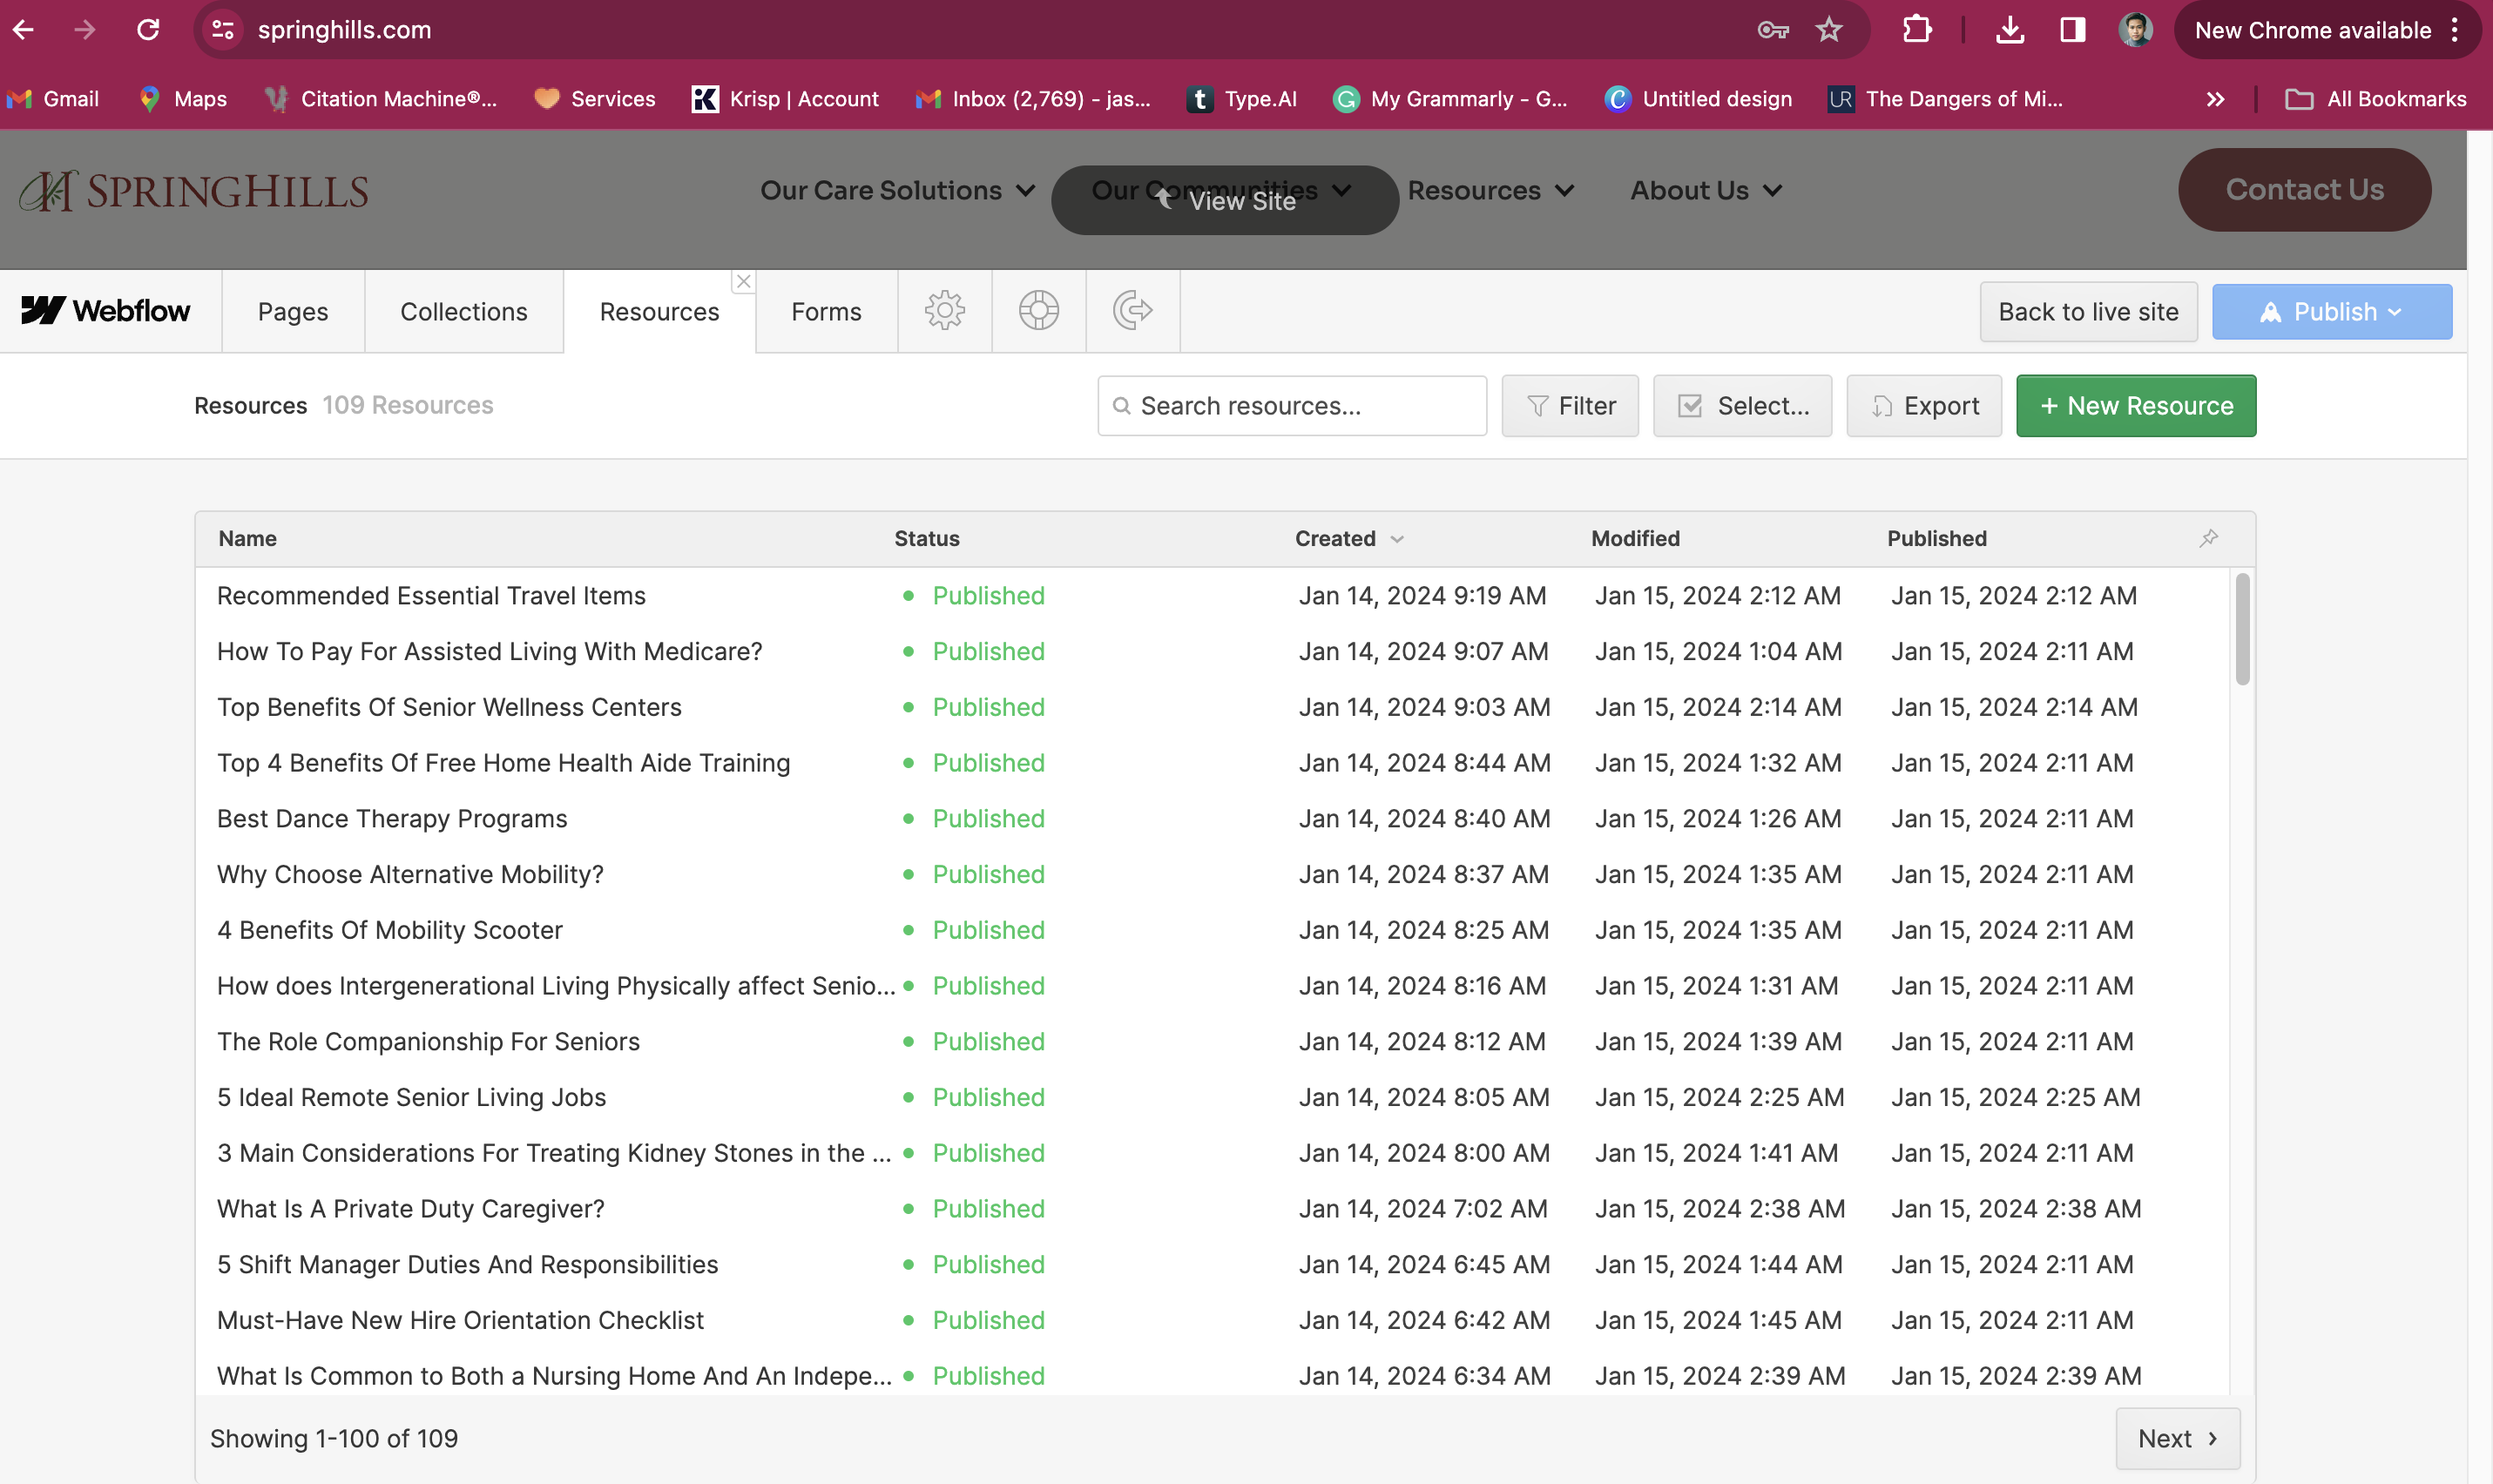2493x1484 pixels.
Task: Sort by the Created column arrow
Action: [1397, 539]
